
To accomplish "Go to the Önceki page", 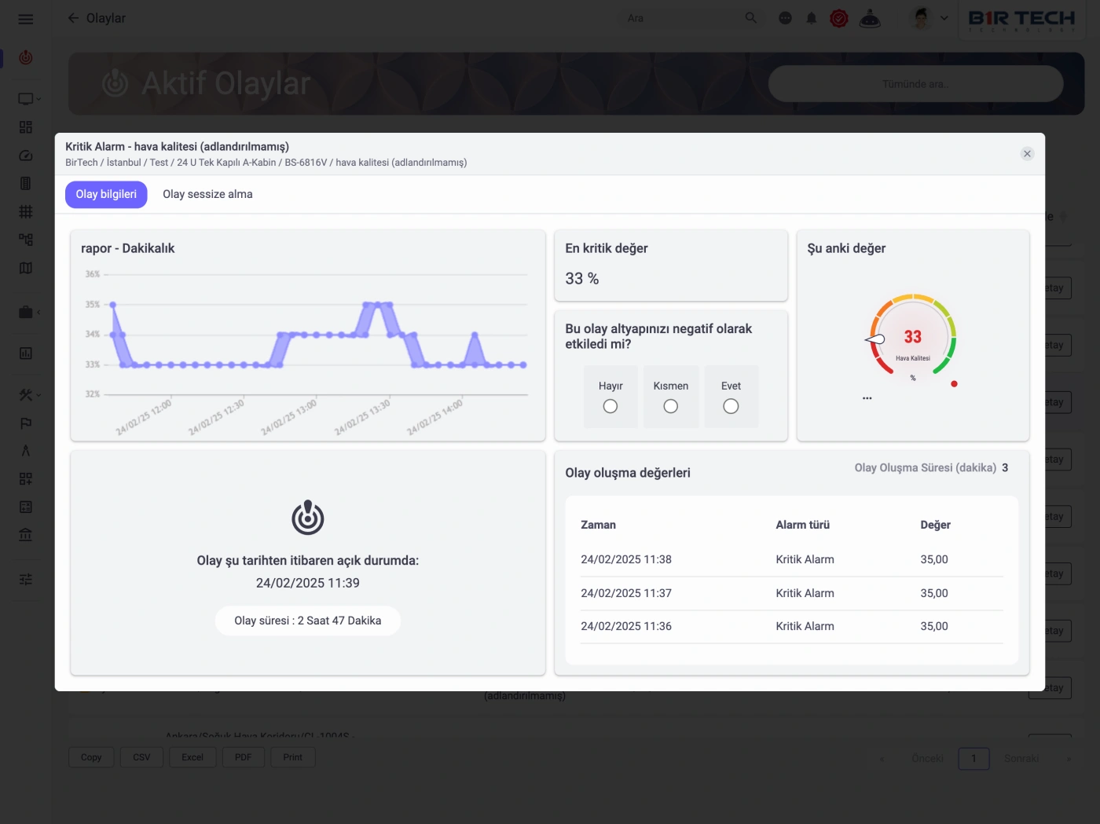I will pyautogui.click(x=927, y=759).
